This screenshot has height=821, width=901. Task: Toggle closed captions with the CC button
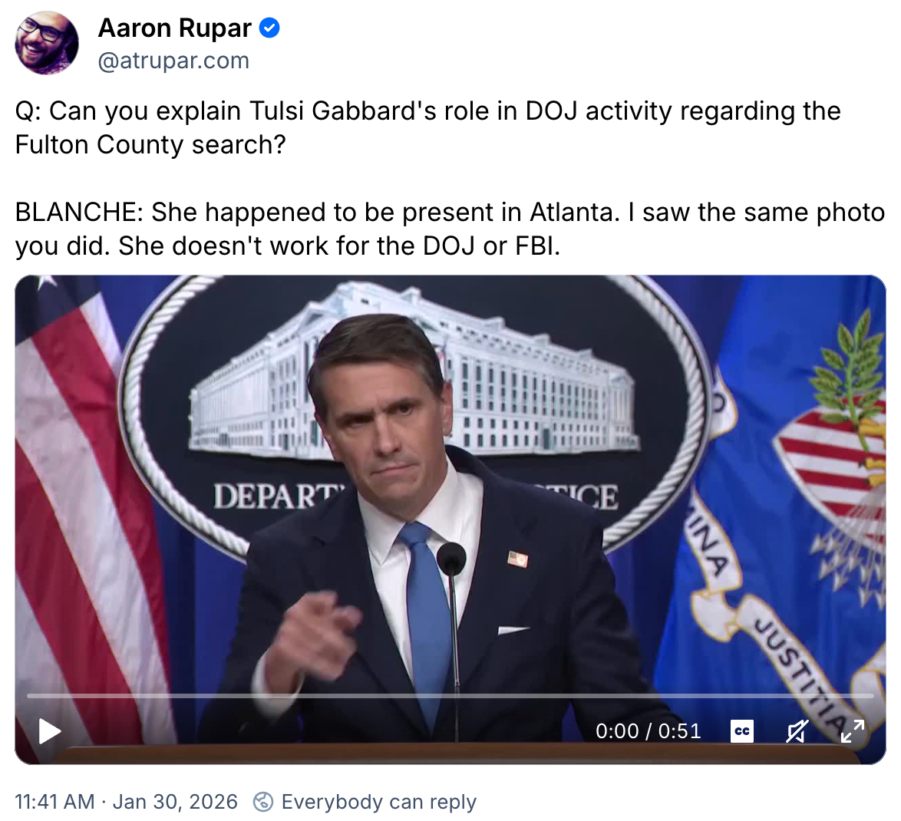(x=742, y=731)
